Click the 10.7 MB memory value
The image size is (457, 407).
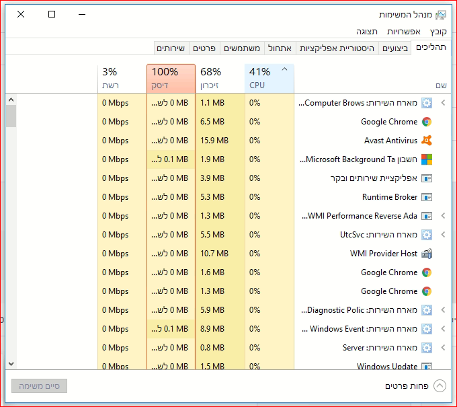pos(214,254)
